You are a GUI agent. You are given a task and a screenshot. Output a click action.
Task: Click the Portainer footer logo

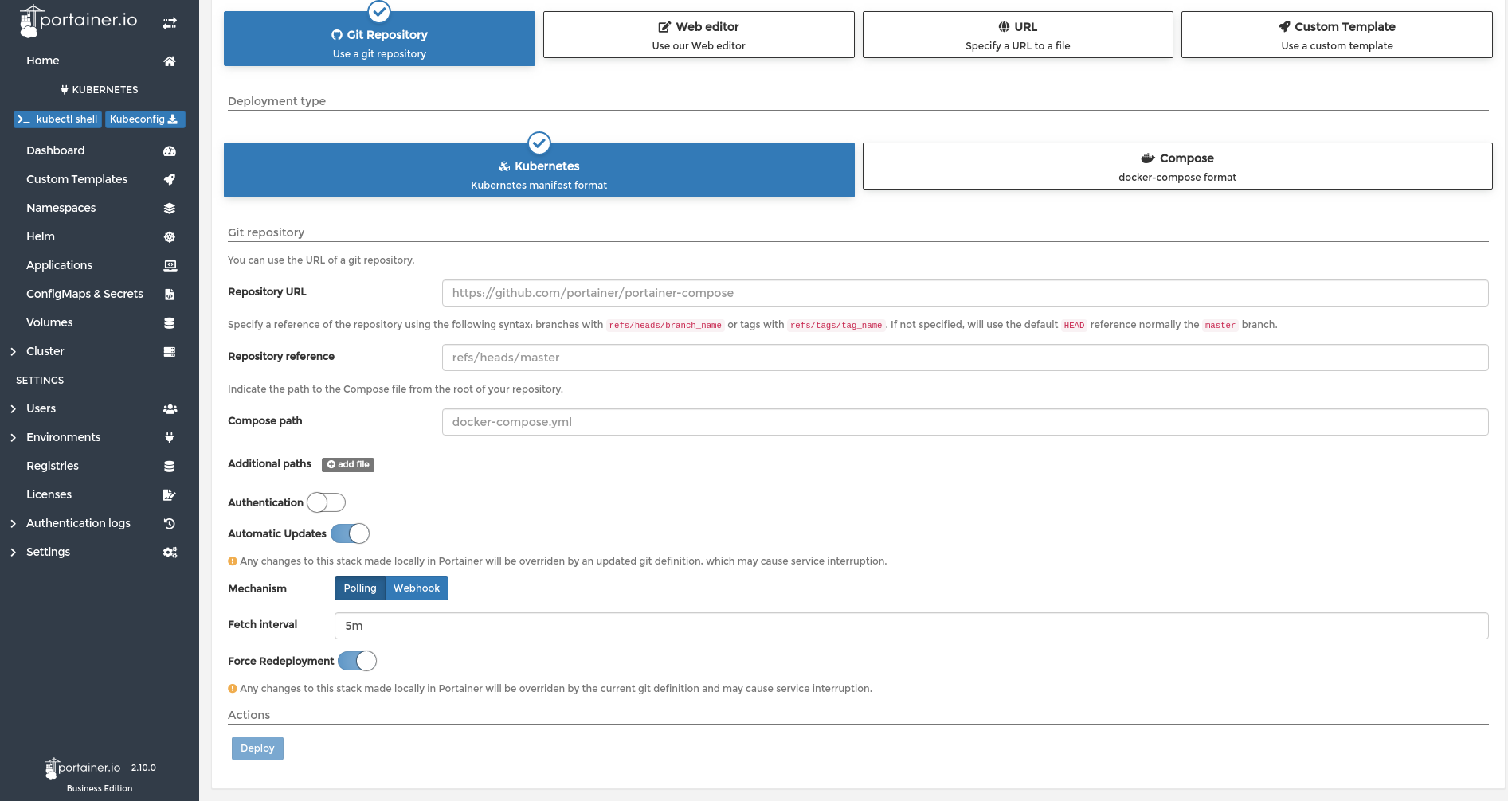click(x=83, y=768)
